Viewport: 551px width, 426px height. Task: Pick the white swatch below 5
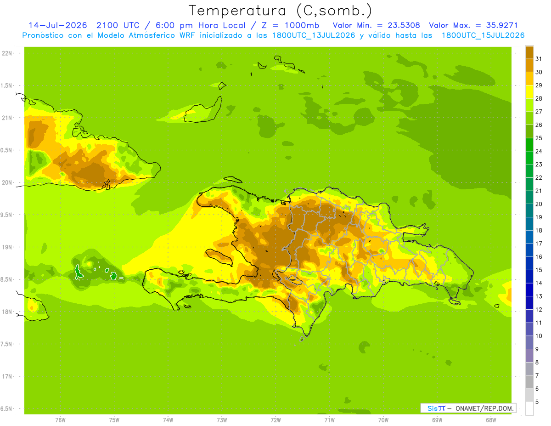[x=529, y=409]
